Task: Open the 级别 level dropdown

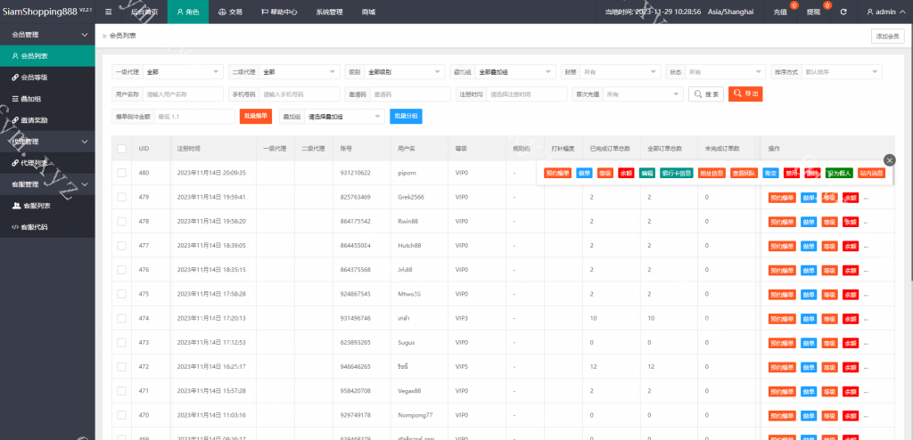Action: [x=404, y=71]
